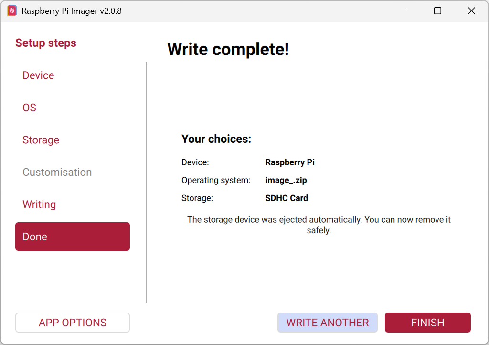Screen dimensions: 489x345
Task: Click the 'Setup steps' sidebar heading
Action: (x=46, y=43)
